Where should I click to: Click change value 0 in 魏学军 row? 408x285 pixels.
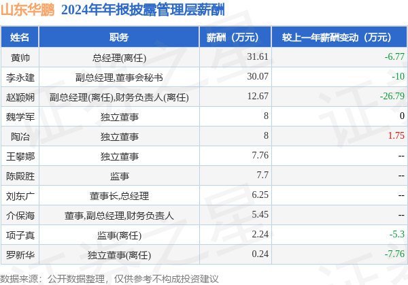point(402,116)
